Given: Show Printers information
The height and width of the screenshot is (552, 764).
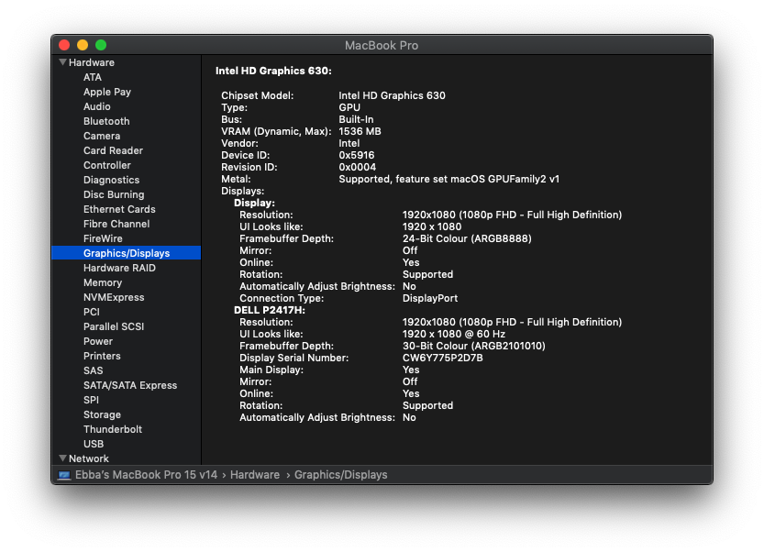Looking at the screenshot, I should (x=102, y=356).
